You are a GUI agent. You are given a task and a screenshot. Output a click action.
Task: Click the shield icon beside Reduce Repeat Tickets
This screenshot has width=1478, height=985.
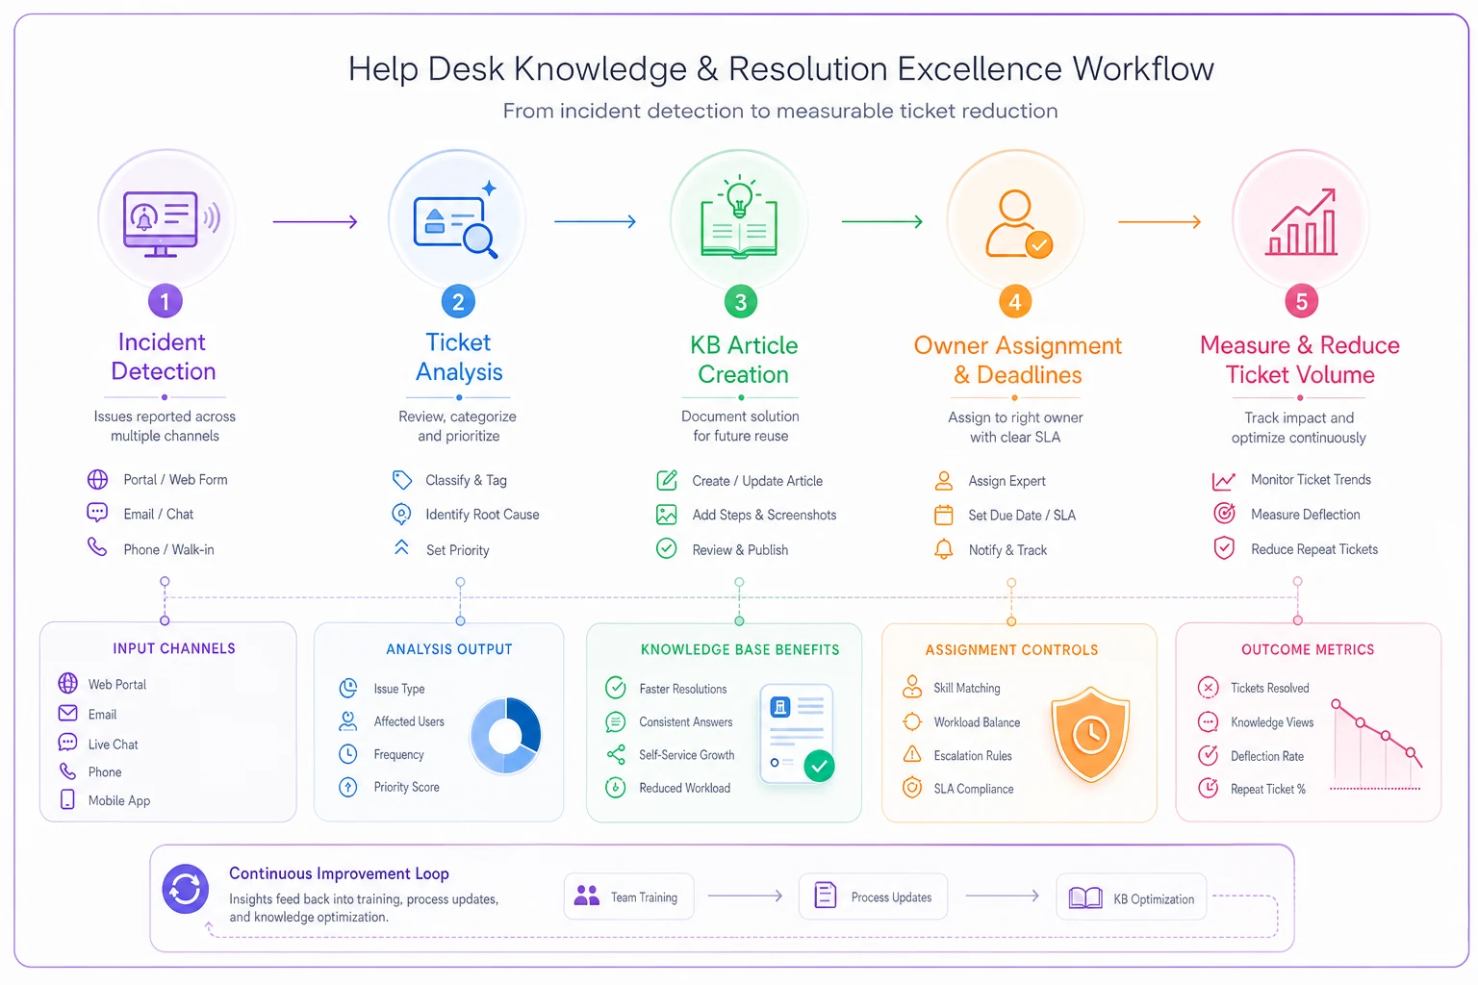pos(1224,548)
